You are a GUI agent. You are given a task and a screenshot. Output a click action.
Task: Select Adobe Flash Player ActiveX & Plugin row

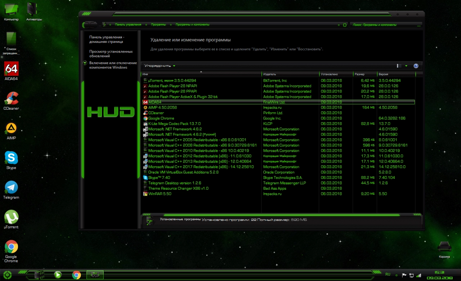(278, 97)
